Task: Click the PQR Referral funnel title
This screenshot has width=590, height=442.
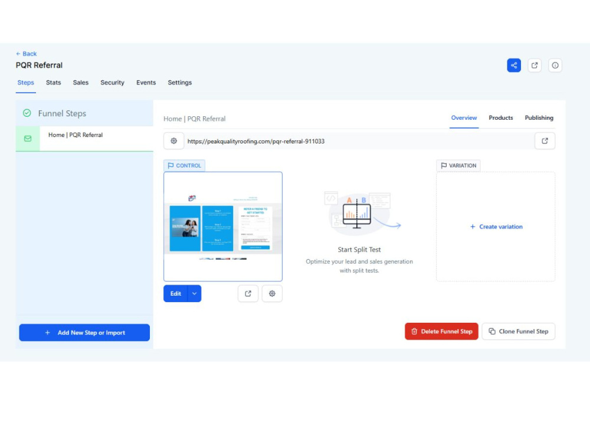Action: pos(39,65)
